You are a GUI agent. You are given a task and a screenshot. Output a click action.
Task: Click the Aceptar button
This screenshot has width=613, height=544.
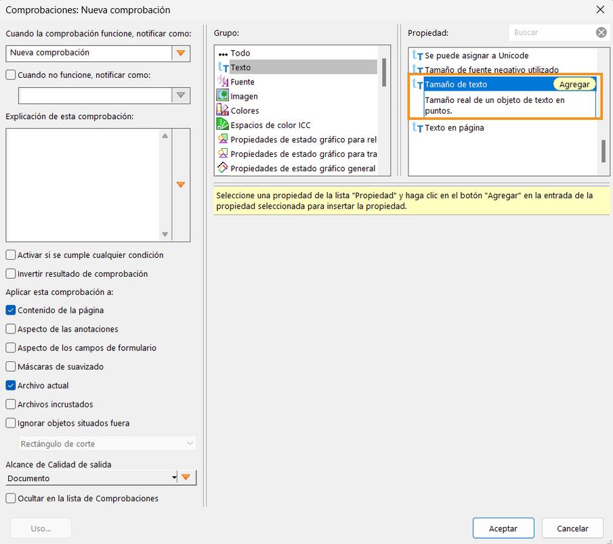(x=503, y=528)
